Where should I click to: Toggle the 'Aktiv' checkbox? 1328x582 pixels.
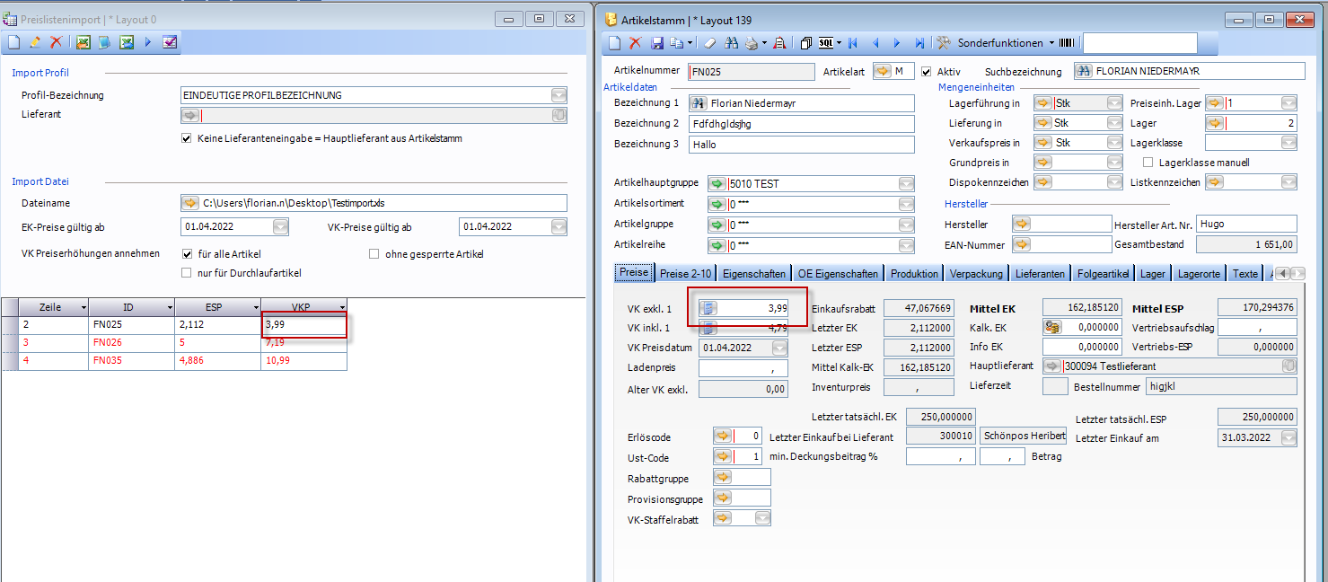[x=927, y=72]
